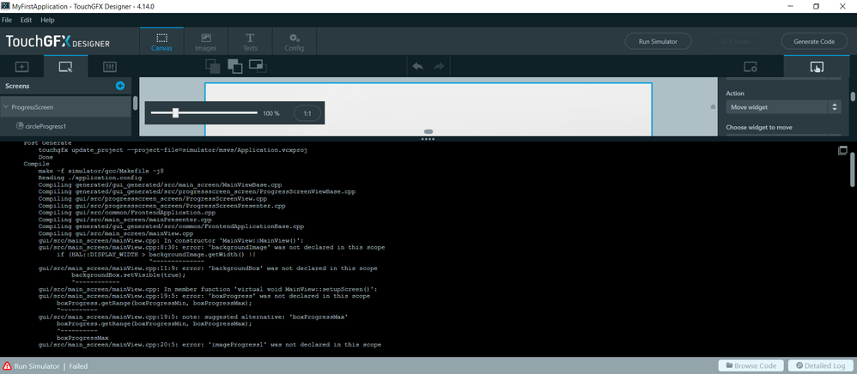Click 'Run Simulator' status bar text

coord(37,366)
